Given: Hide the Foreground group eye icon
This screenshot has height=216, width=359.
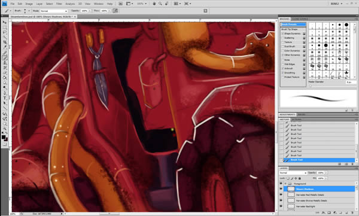Looking at the screenshot, I should click(281, 184).
